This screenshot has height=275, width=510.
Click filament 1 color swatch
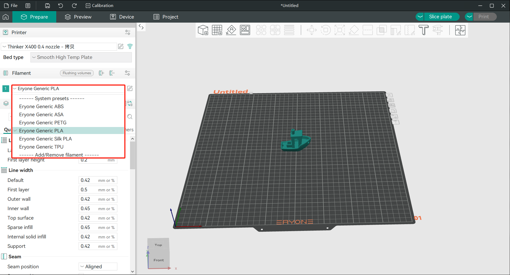tap(6, 89)
